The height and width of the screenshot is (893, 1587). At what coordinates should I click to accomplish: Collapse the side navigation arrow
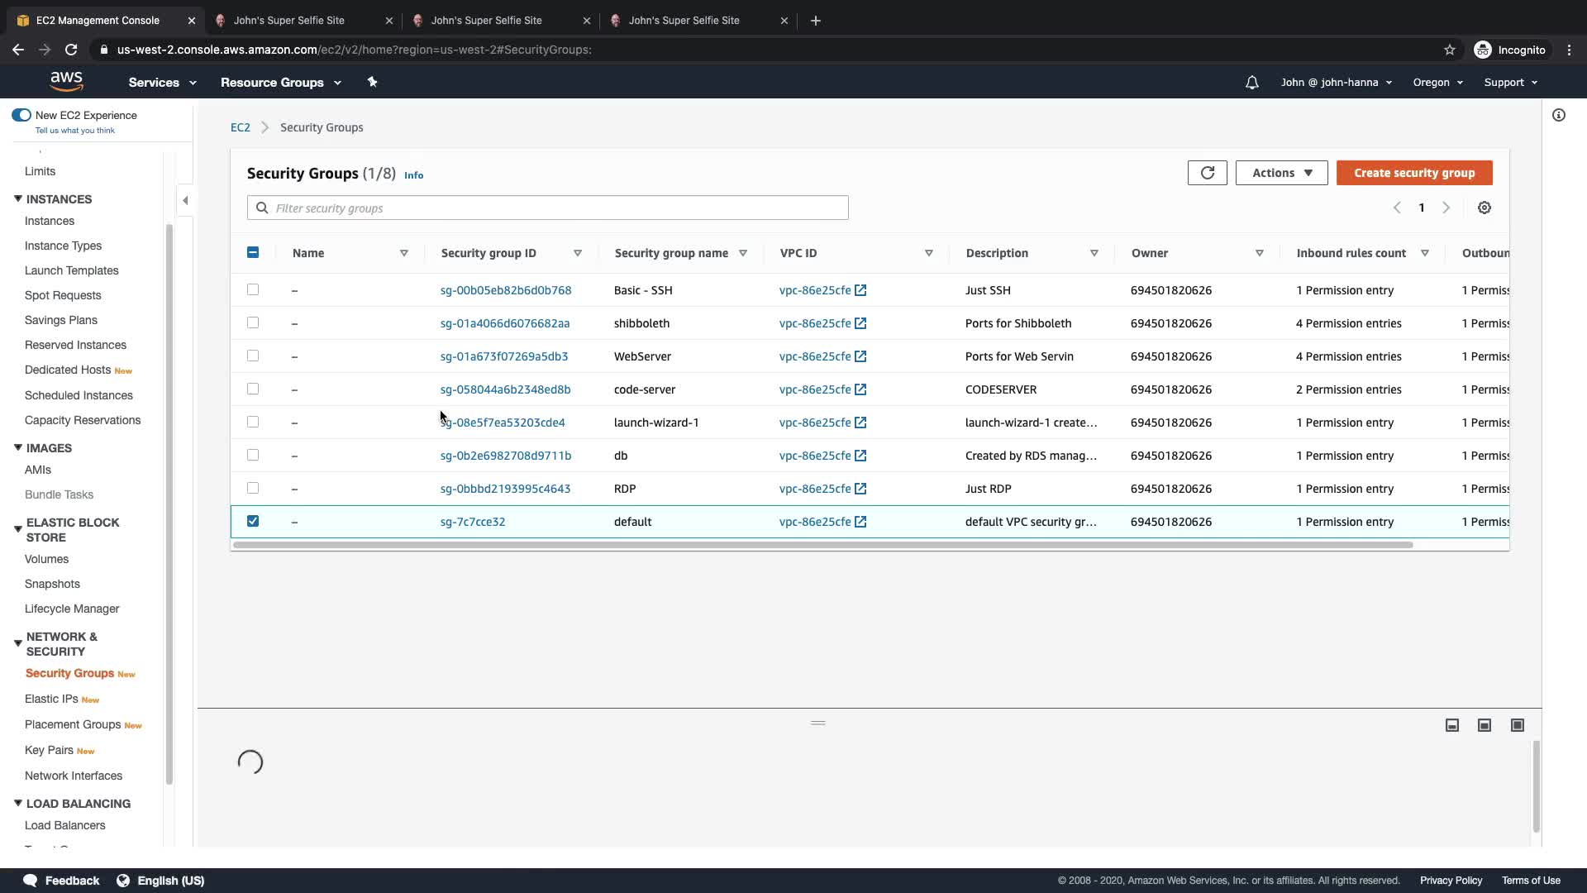click(185, 200)
